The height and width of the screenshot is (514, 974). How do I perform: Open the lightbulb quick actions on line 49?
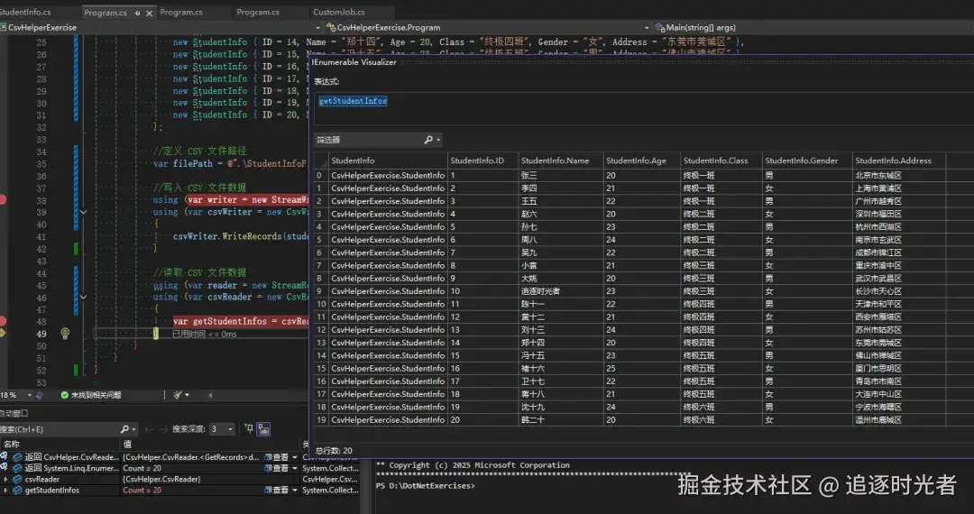click(x=65, y=334)
